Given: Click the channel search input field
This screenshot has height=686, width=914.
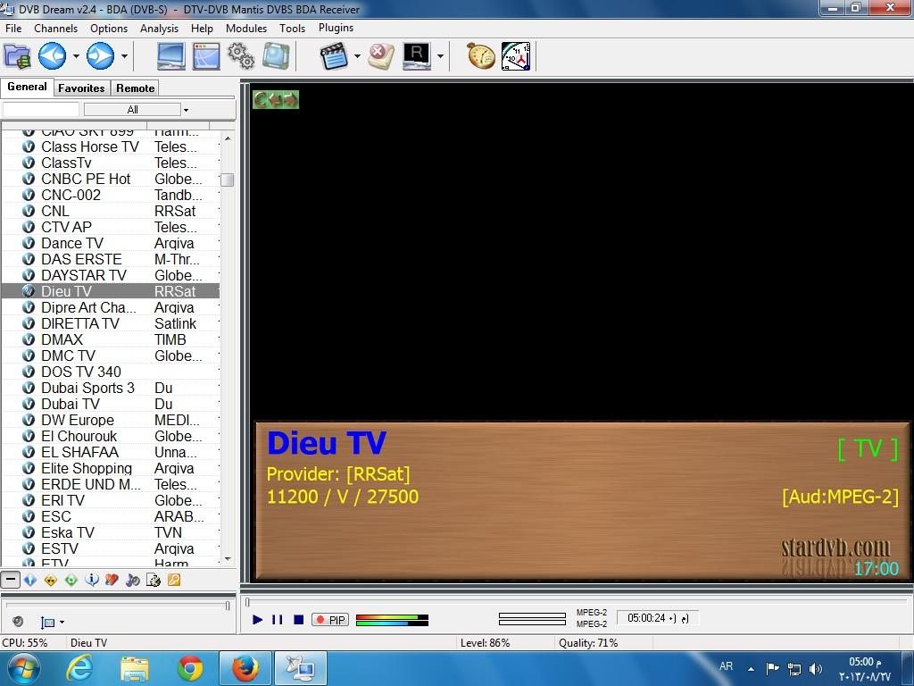Looking at the screenshot, I should point(41,110).
